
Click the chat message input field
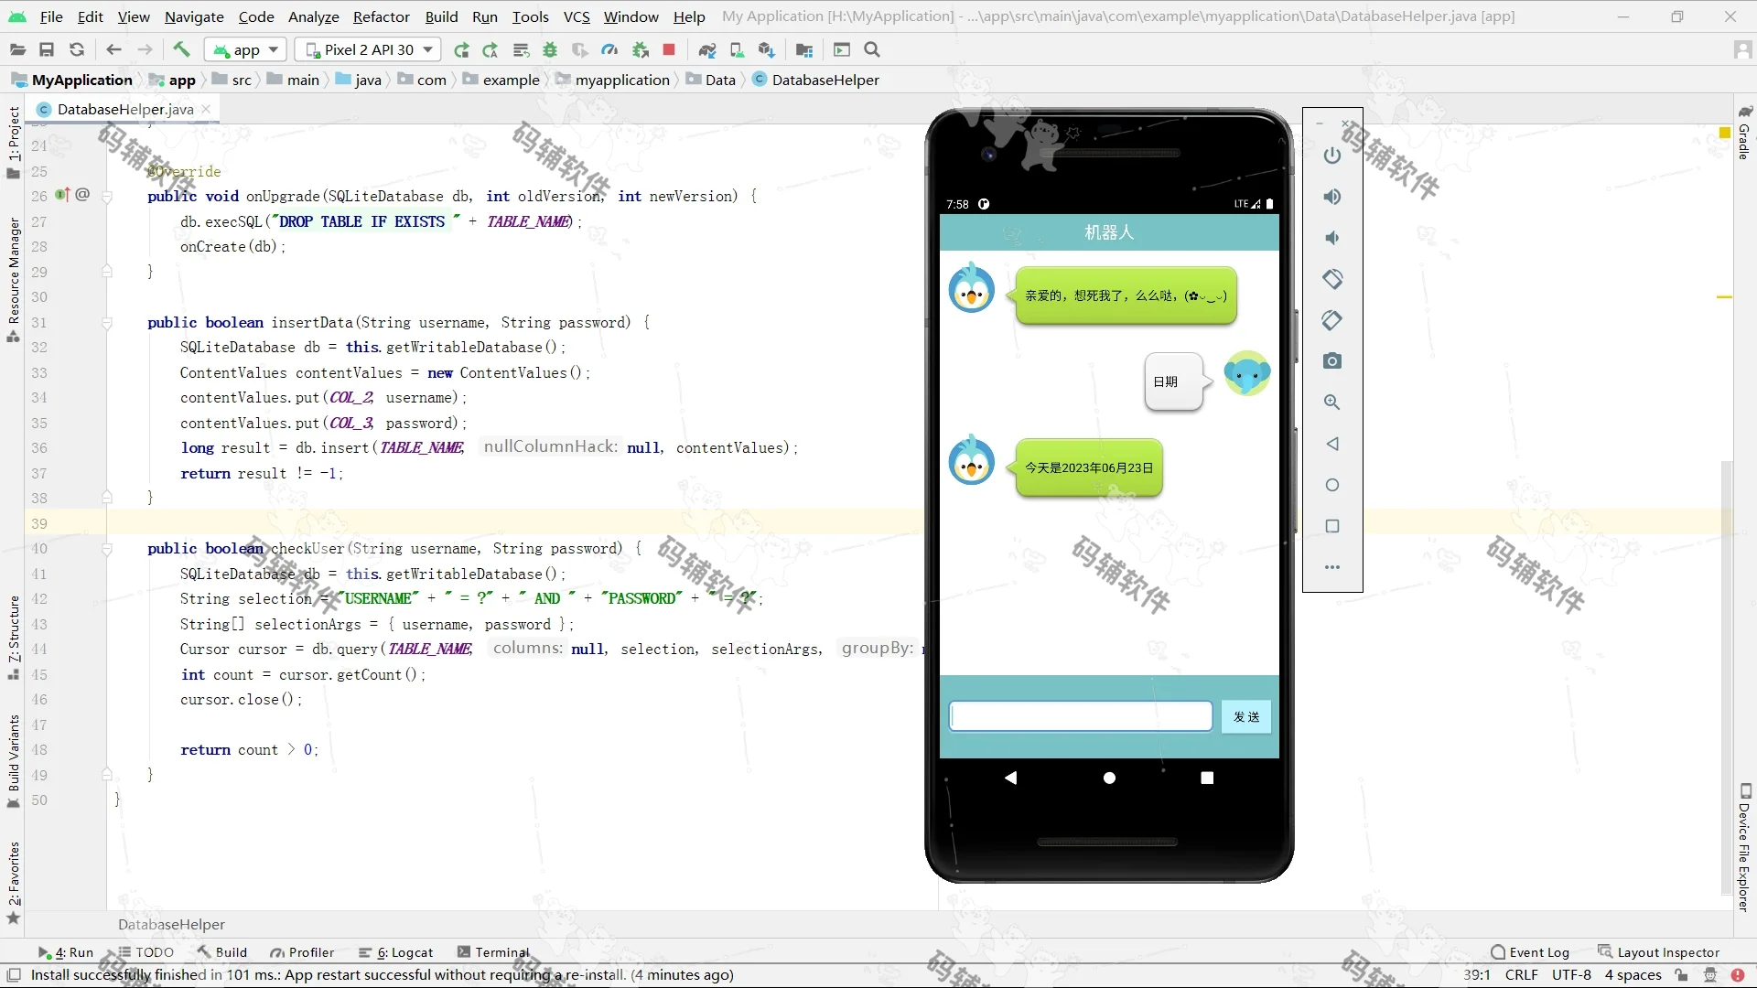(x=1080, y=715)
